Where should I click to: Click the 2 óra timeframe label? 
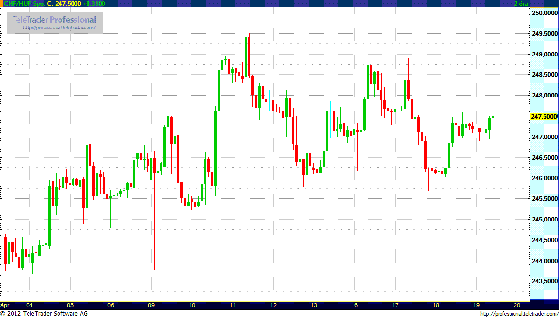[x=521, y=3]
